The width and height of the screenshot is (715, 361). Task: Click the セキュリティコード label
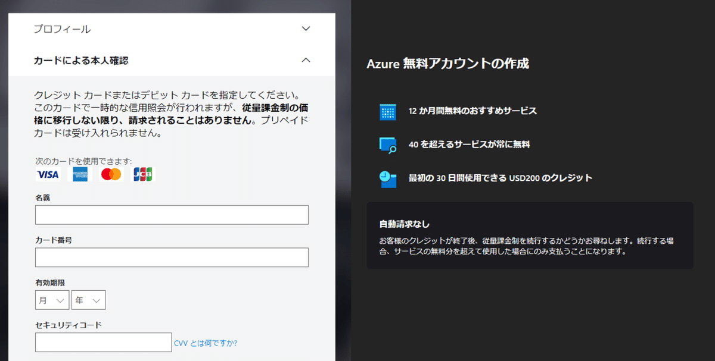pyautogui.click(x=69, y=325)
